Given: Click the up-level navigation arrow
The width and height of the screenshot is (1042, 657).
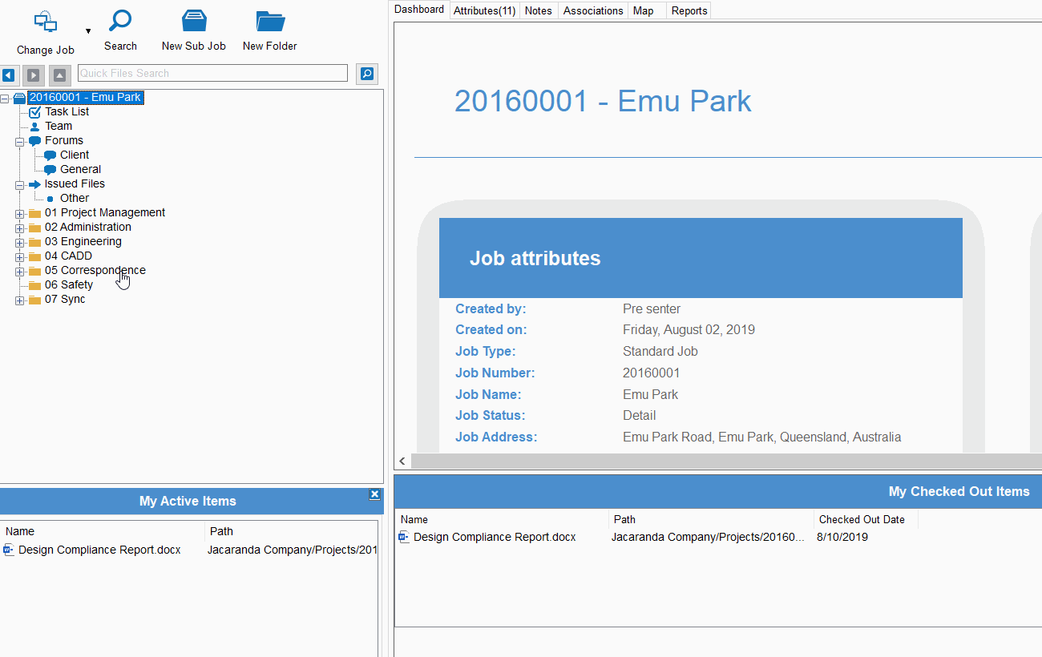Looking at the screenshot, I should (60, 75).
